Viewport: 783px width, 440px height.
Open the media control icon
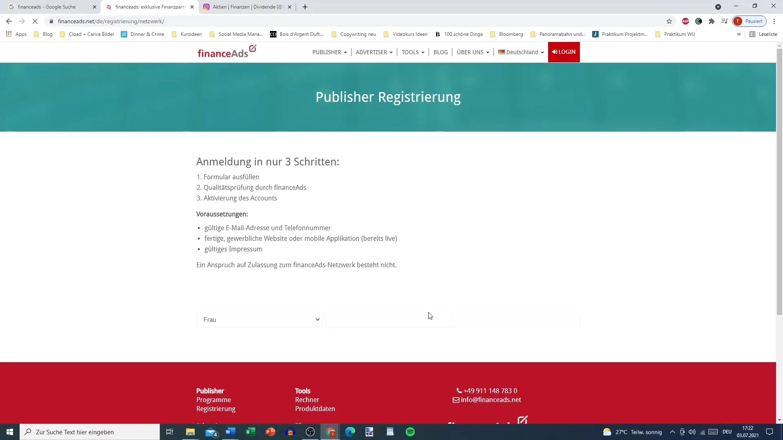tap(725, 21)
